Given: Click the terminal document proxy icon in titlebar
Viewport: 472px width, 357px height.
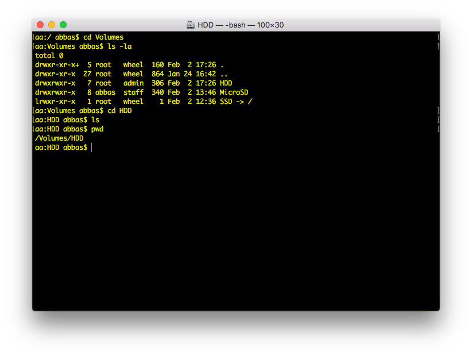Looking at the screenshot, I should 189,24.
